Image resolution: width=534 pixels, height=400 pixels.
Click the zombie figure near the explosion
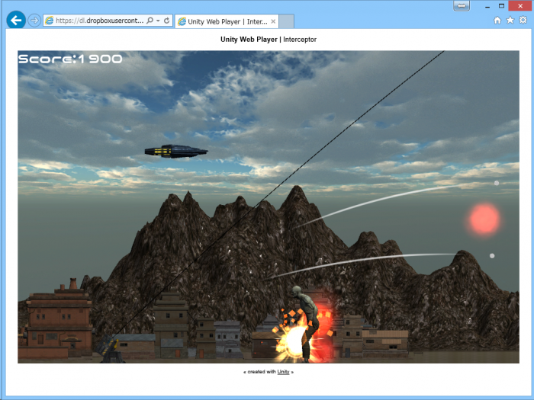click(307, 323)
